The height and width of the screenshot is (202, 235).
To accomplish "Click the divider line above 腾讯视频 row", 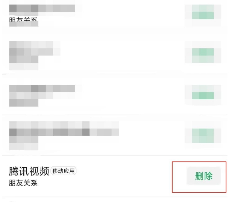I will (113, 156).
